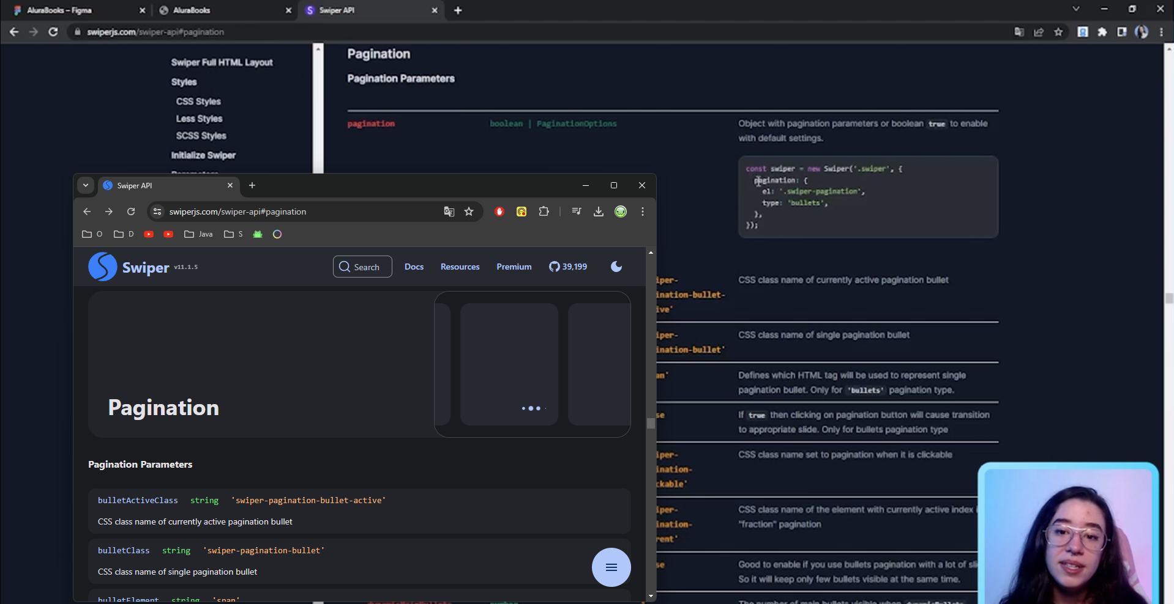This screenshot has height=604, width=1174.
Task: Open the D bookmark folder
Action: [124, 234]
